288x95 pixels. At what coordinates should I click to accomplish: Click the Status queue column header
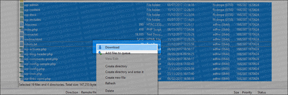[262, 92]
